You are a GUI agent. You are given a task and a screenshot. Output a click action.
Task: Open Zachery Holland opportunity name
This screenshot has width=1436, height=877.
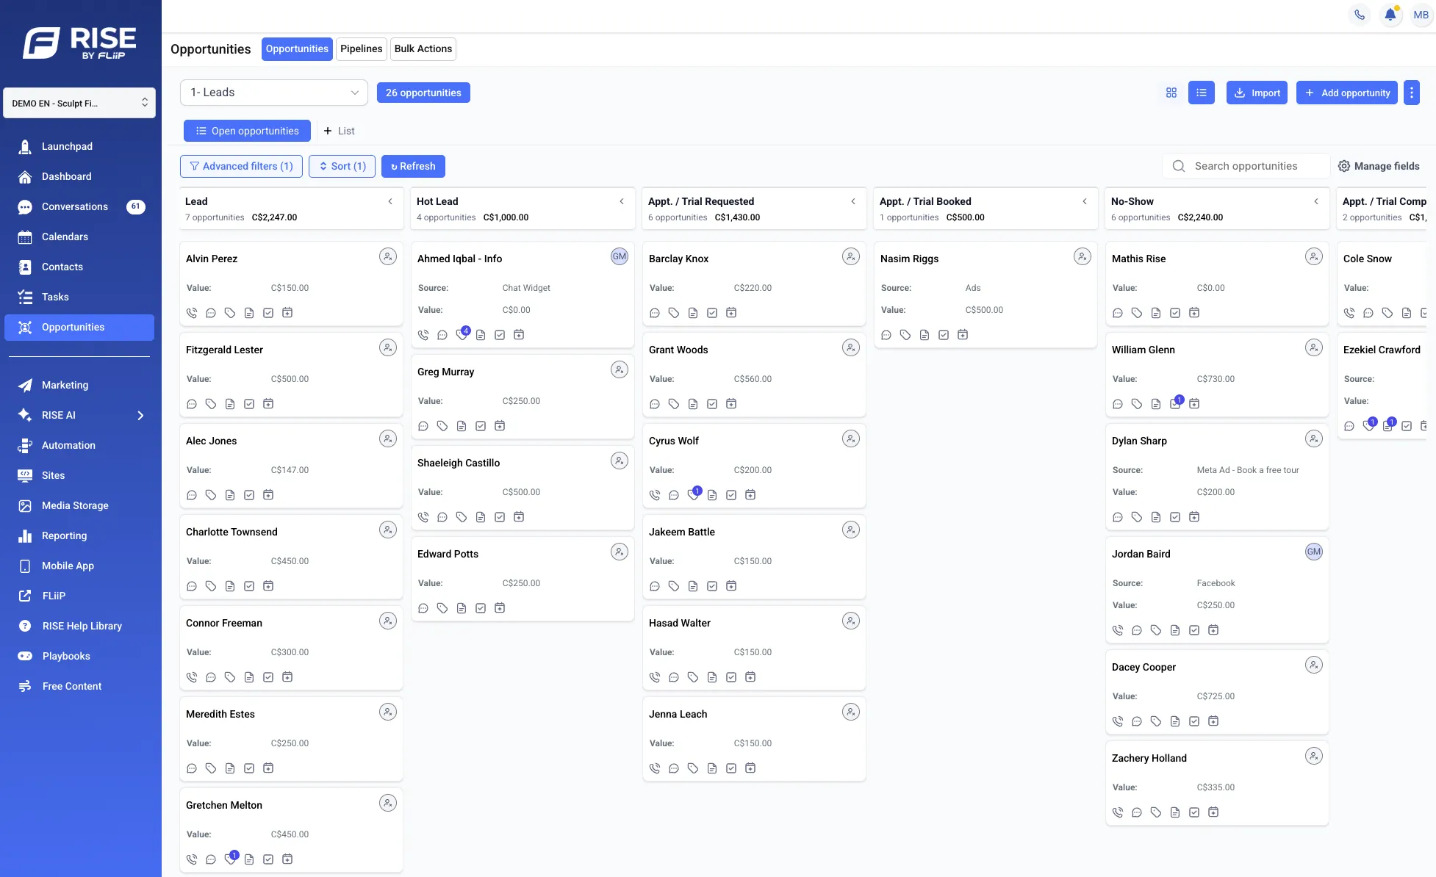click(1149, 758)
